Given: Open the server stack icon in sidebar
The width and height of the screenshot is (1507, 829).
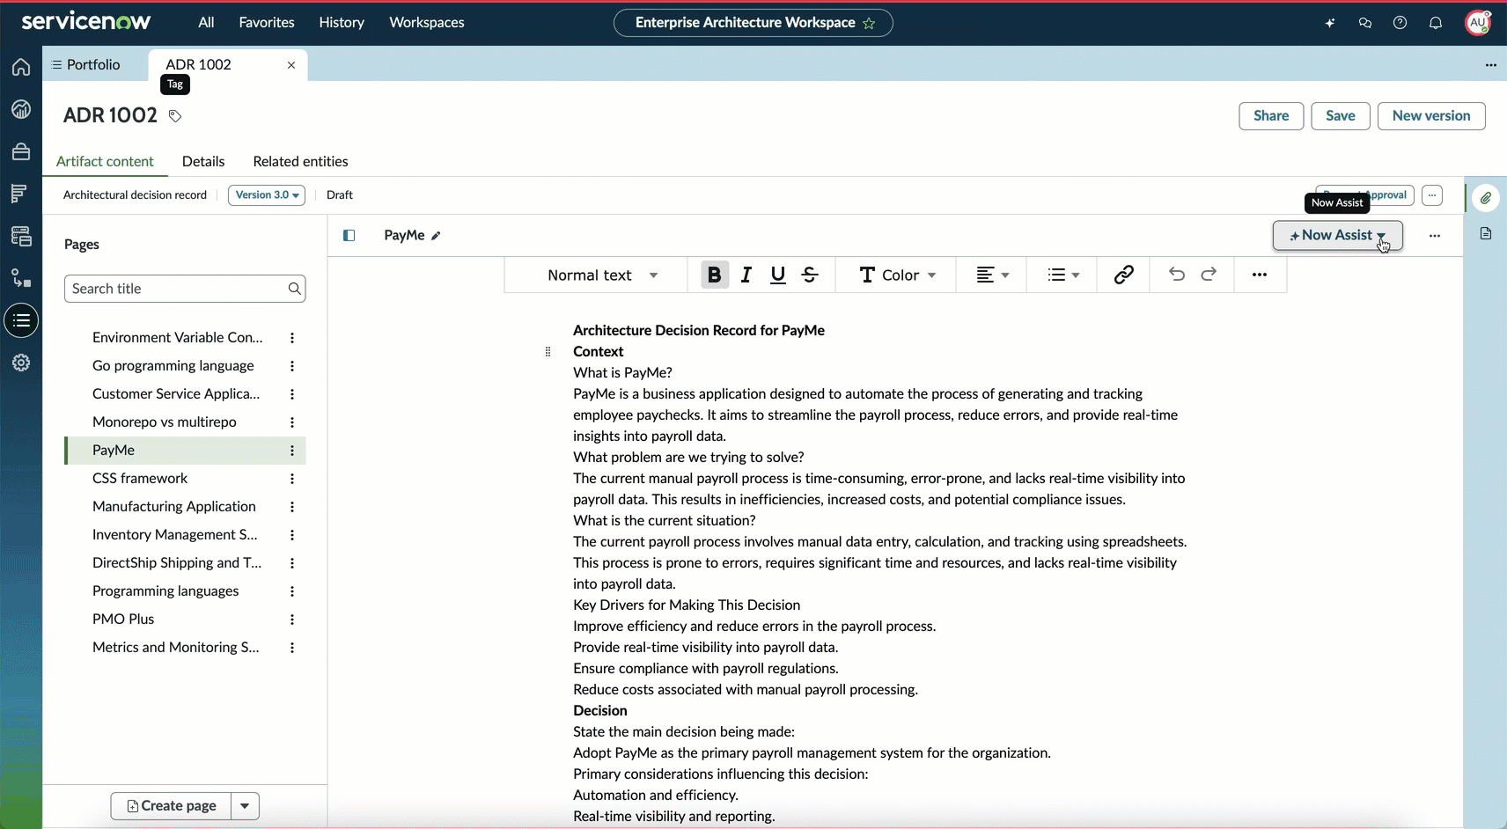Looking at the screenshot, I should [x=21, y=236].
